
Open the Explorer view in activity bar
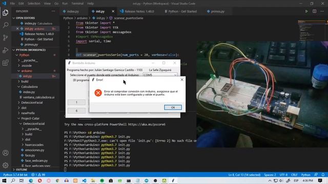tap(6, 12)
